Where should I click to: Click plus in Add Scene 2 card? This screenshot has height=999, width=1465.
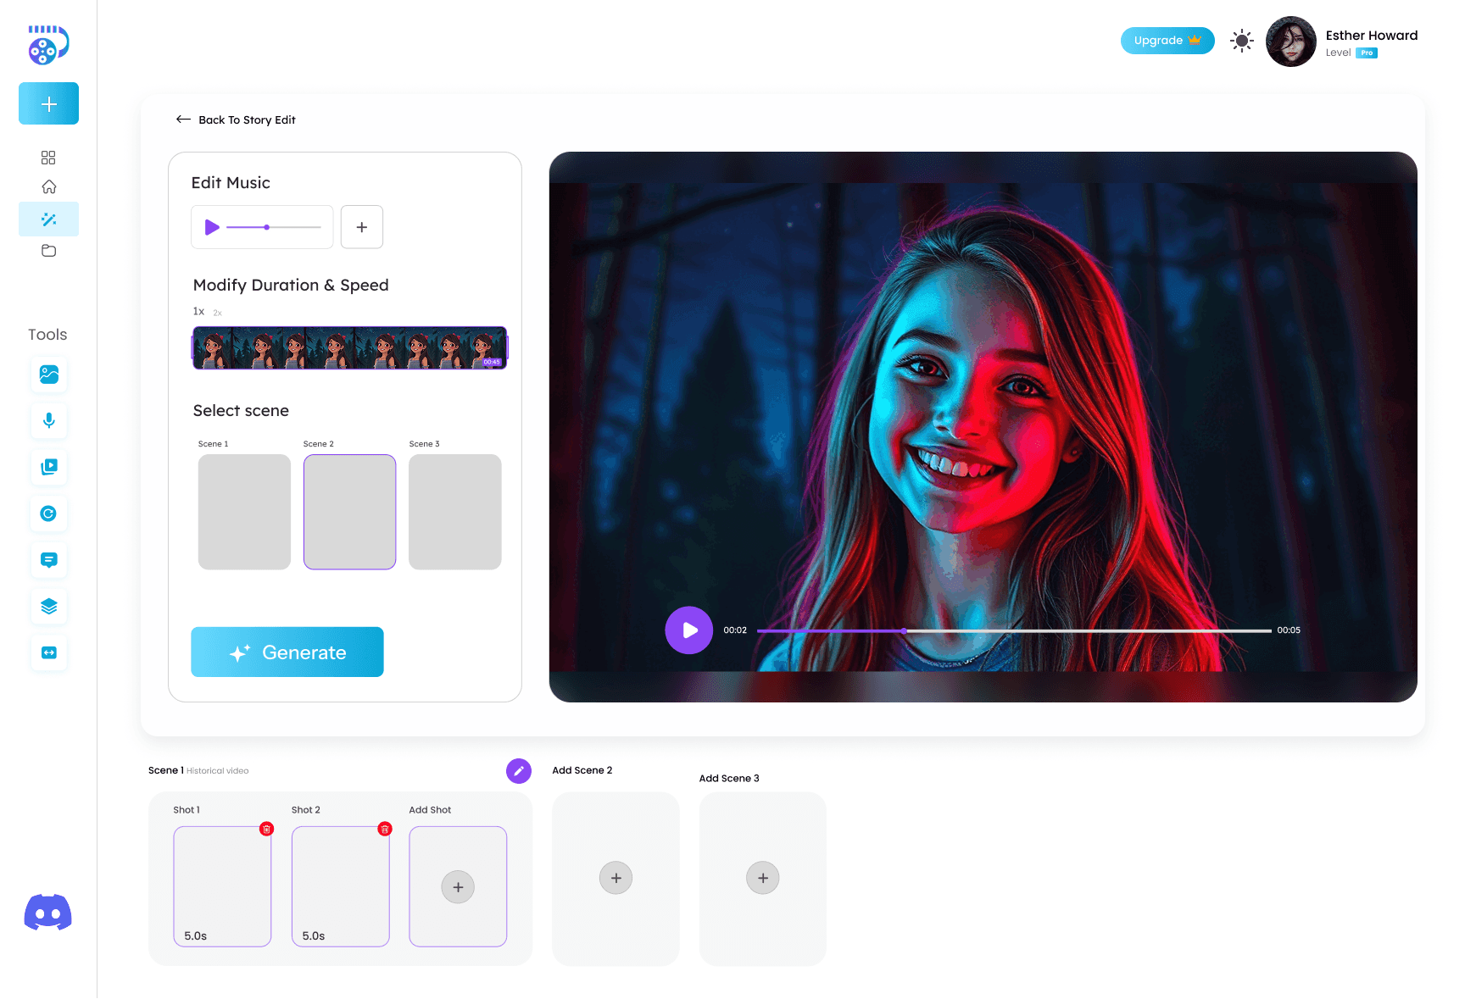tap(616, 878)
